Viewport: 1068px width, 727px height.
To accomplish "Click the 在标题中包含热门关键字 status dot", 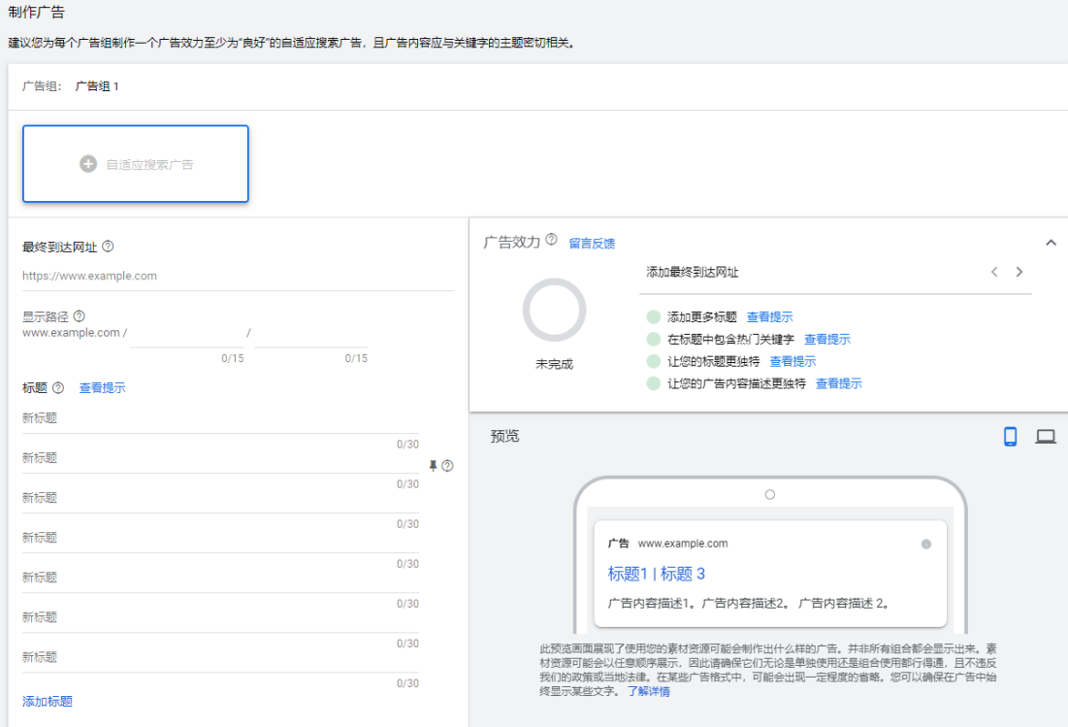I will (653, 340).
